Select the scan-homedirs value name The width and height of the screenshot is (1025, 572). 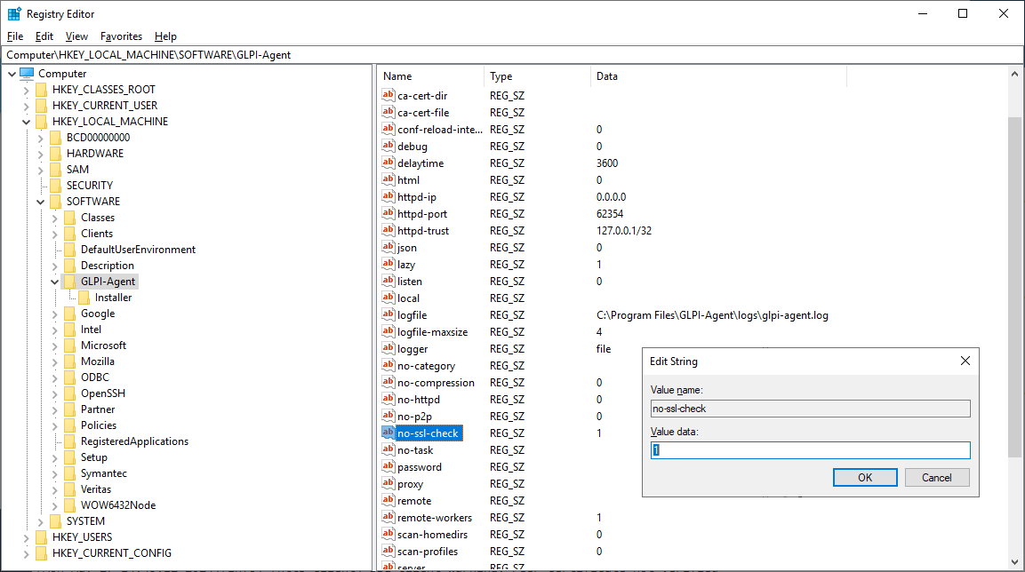[433, 535]
